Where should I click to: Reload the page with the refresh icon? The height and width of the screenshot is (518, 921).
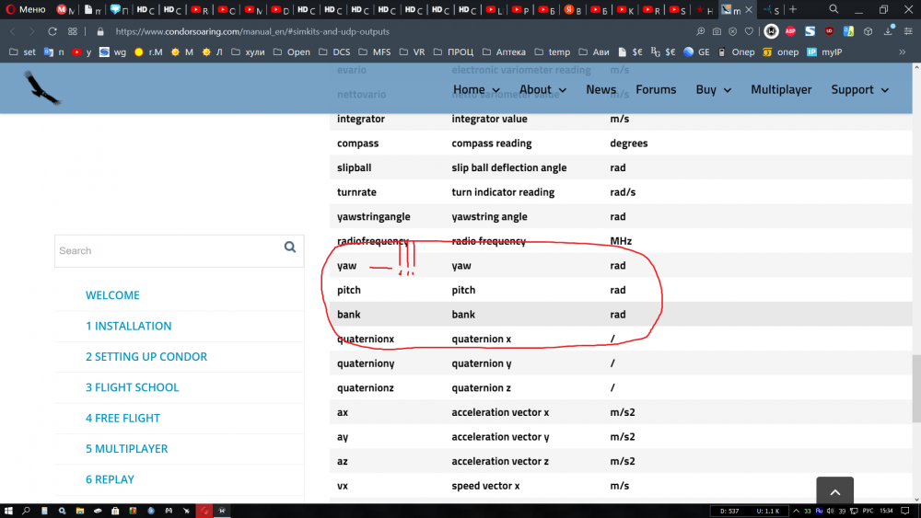pyautogui.click(x=52, y=31)
